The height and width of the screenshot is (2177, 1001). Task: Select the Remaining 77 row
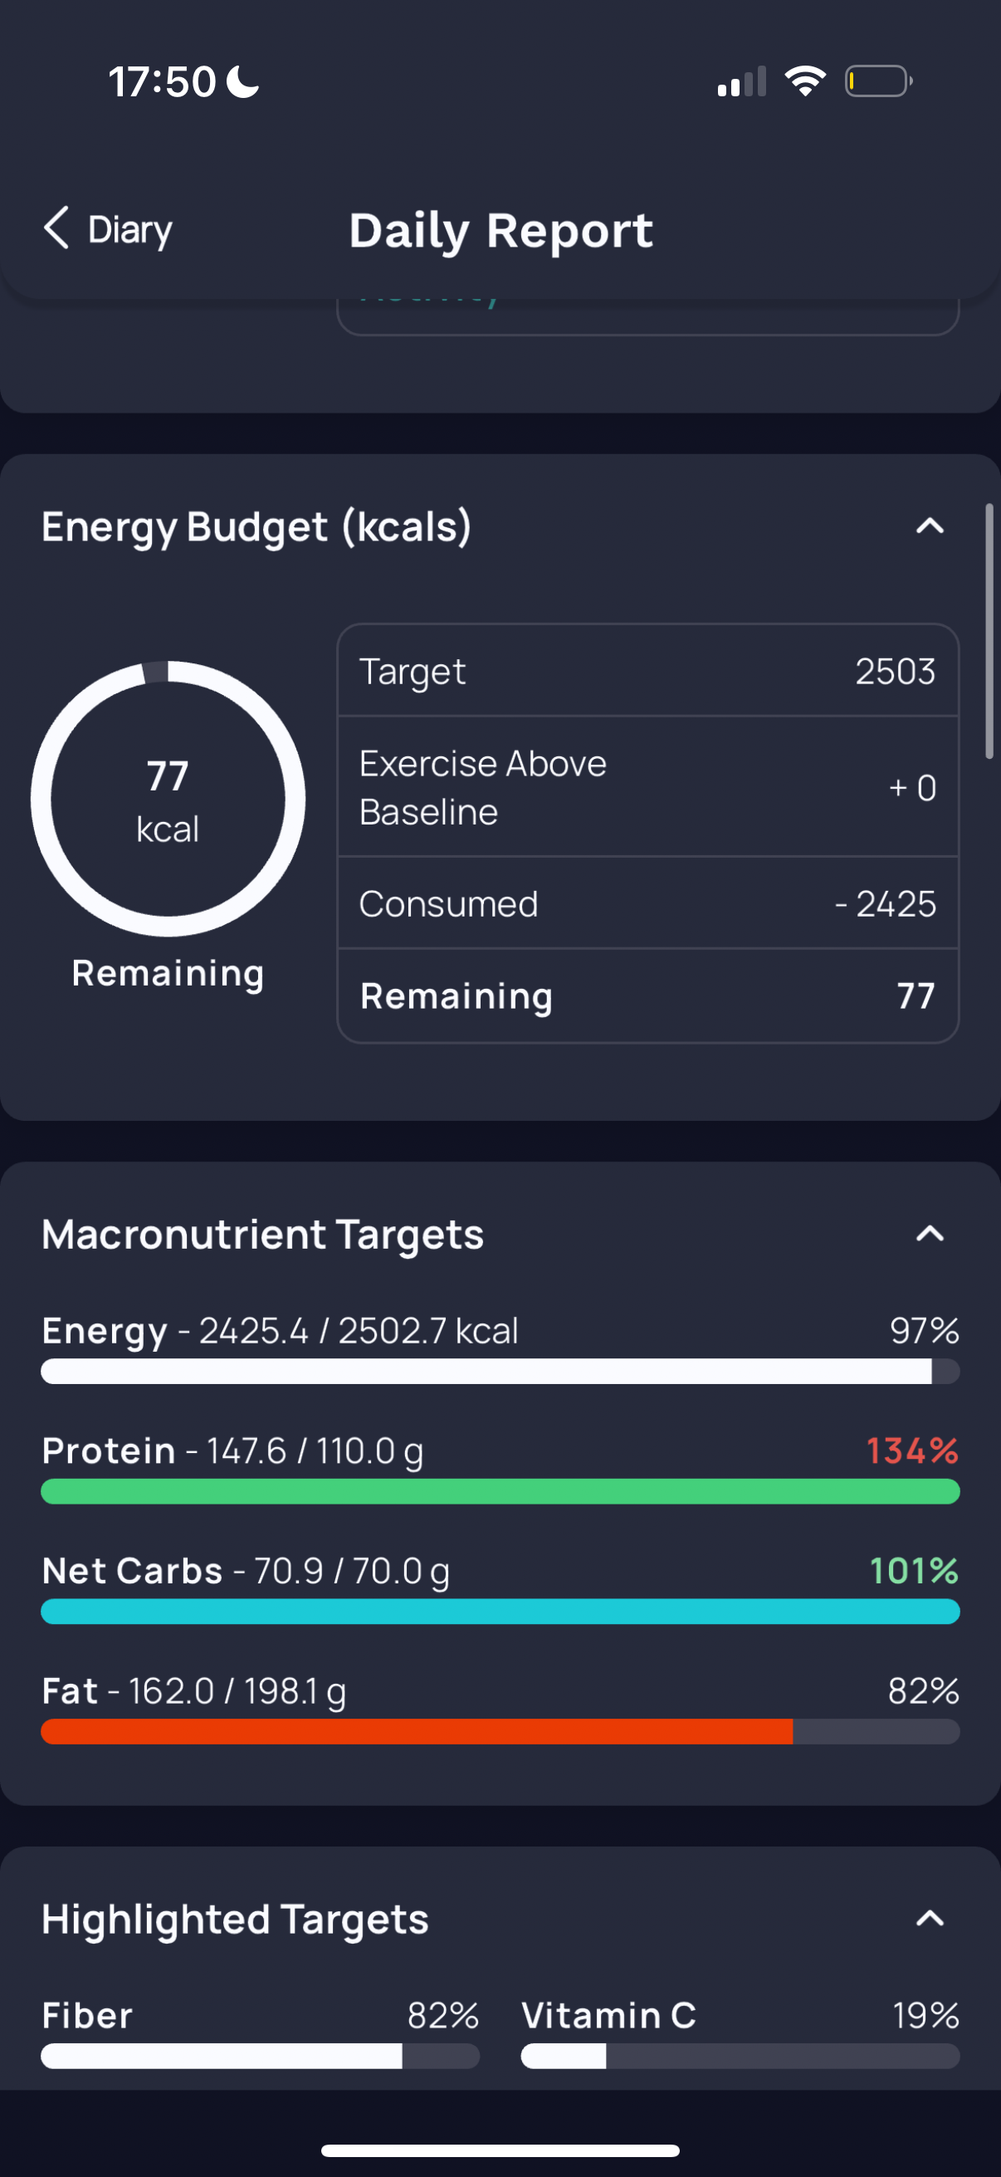pos(648,996)
